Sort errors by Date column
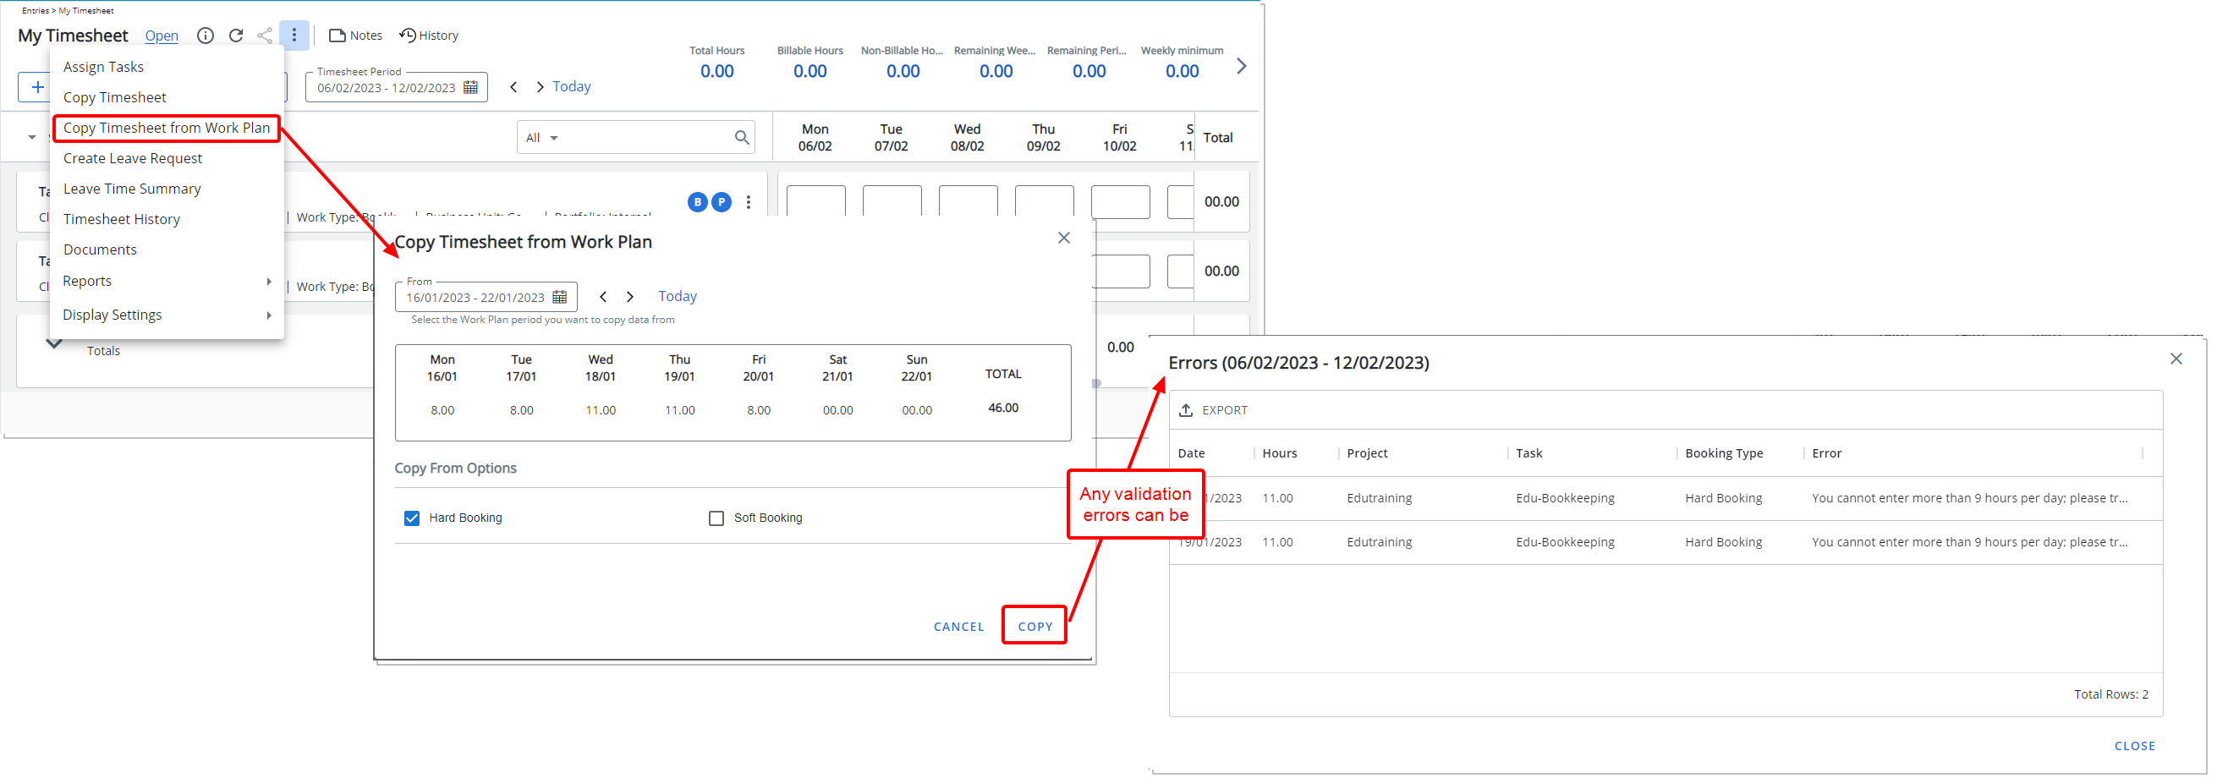 (1191, 453)
